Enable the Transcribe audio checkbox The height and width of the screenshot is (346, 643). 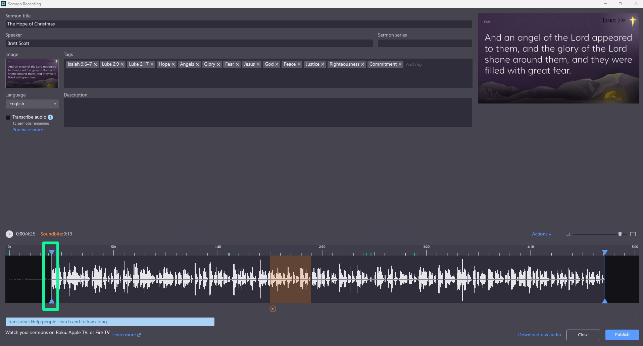point(8,118)
